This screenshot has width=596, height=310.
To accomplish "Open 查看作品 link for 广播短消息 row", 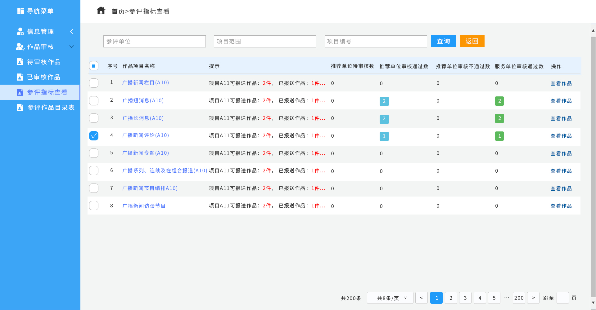I will coord(561,101).
